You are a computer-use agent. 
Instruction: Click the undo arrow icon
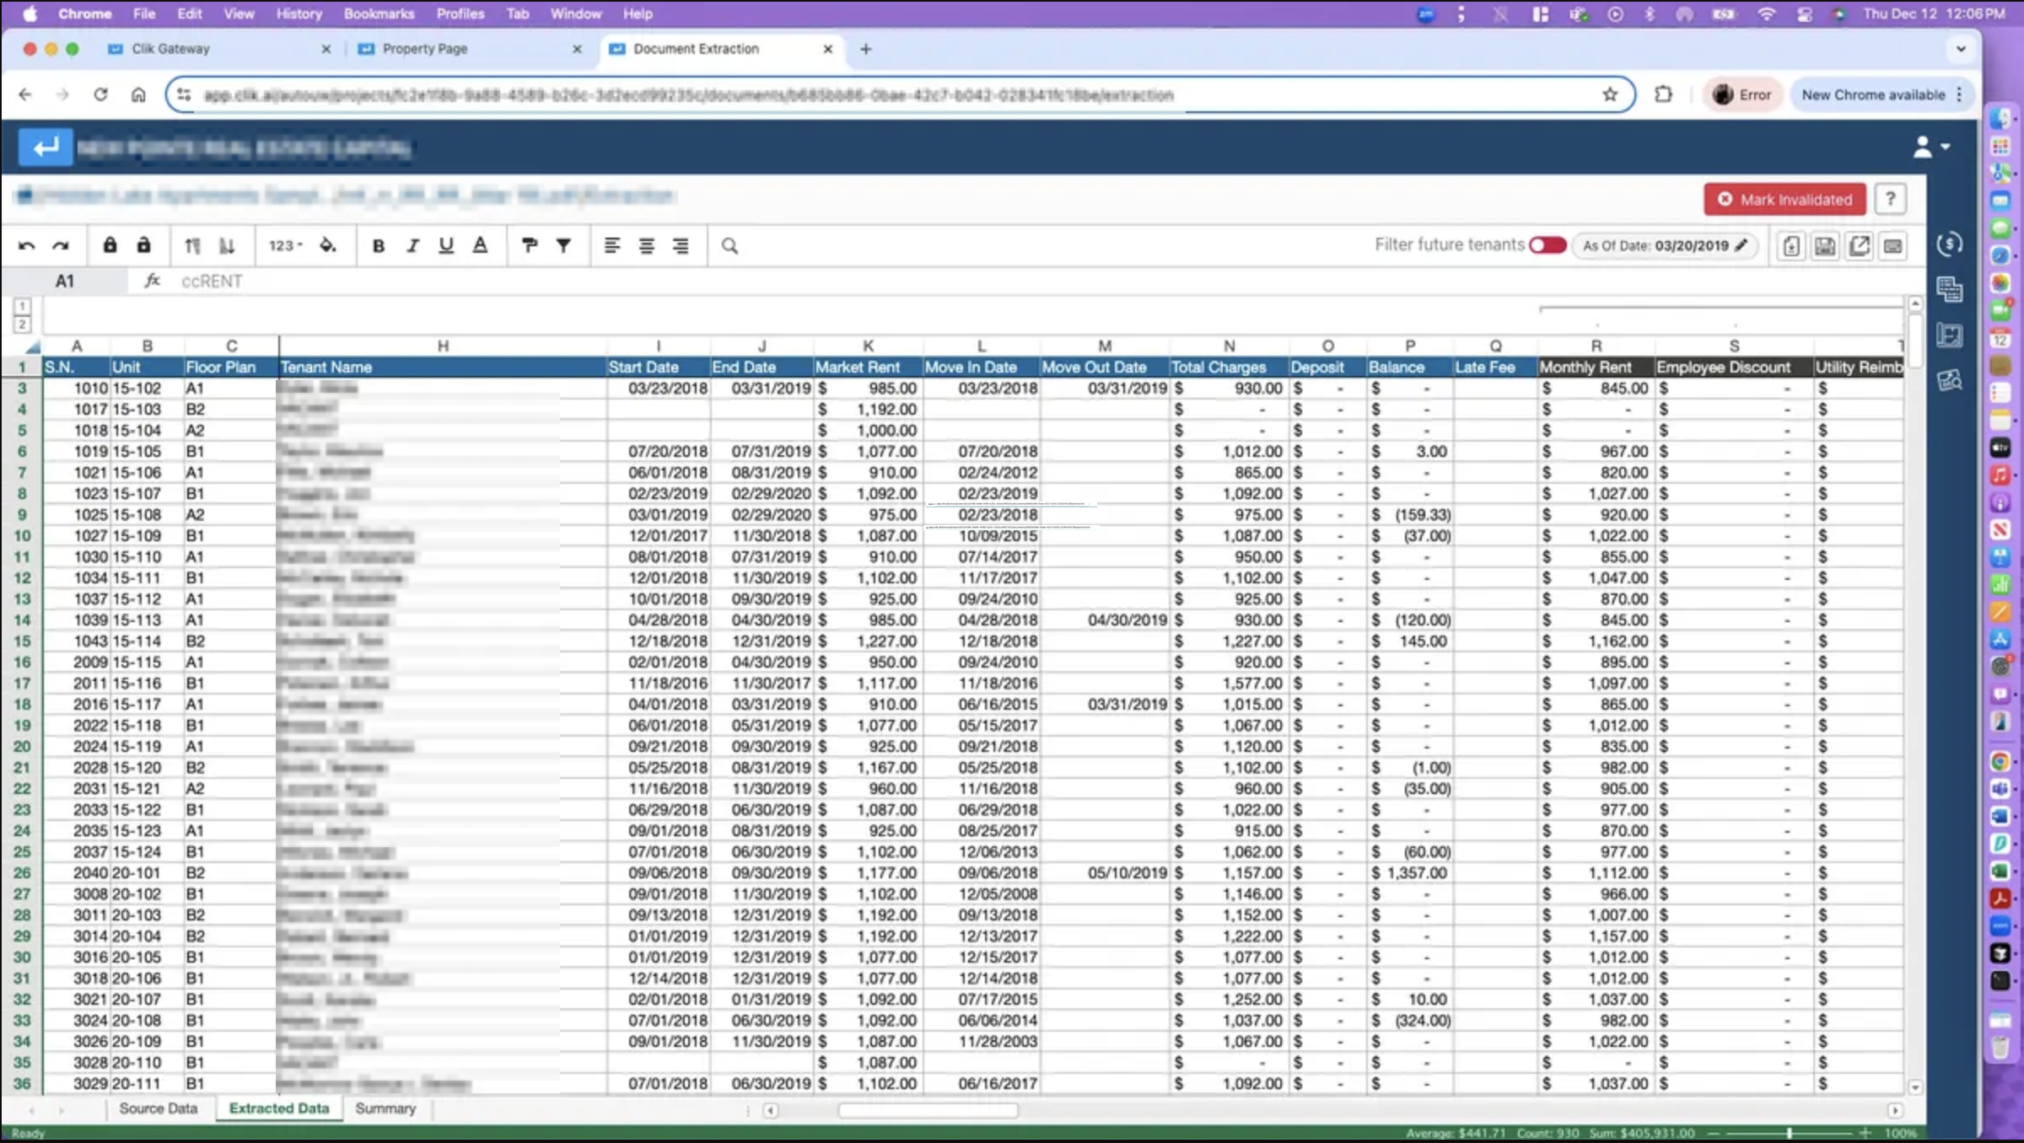[26, 245]
